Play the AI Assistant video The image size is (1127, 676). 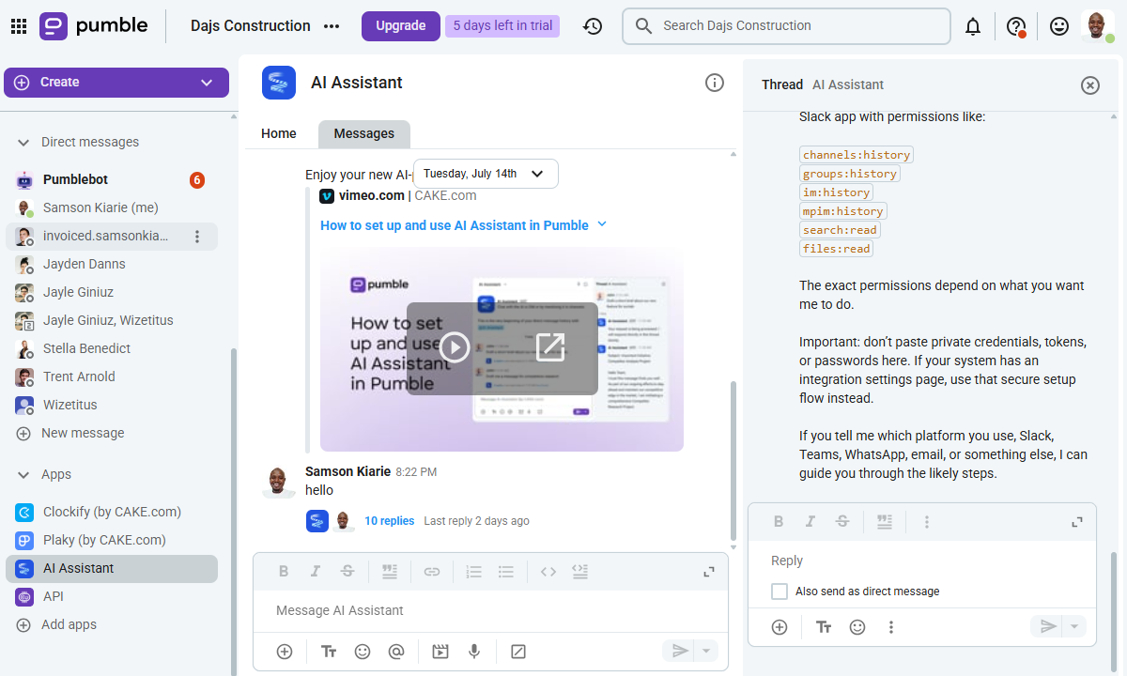pyautogui.click(x=455, y=347)
